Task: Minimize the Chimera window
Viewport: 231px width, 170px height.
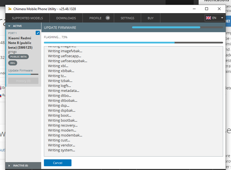Action: (x=194, y=9)
